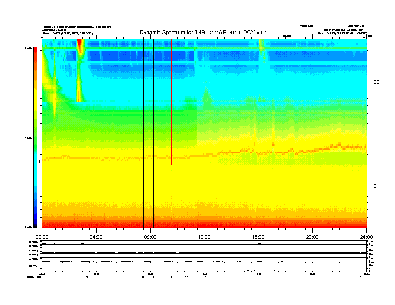Click the 100 frequency axis label

pos(375,82)
